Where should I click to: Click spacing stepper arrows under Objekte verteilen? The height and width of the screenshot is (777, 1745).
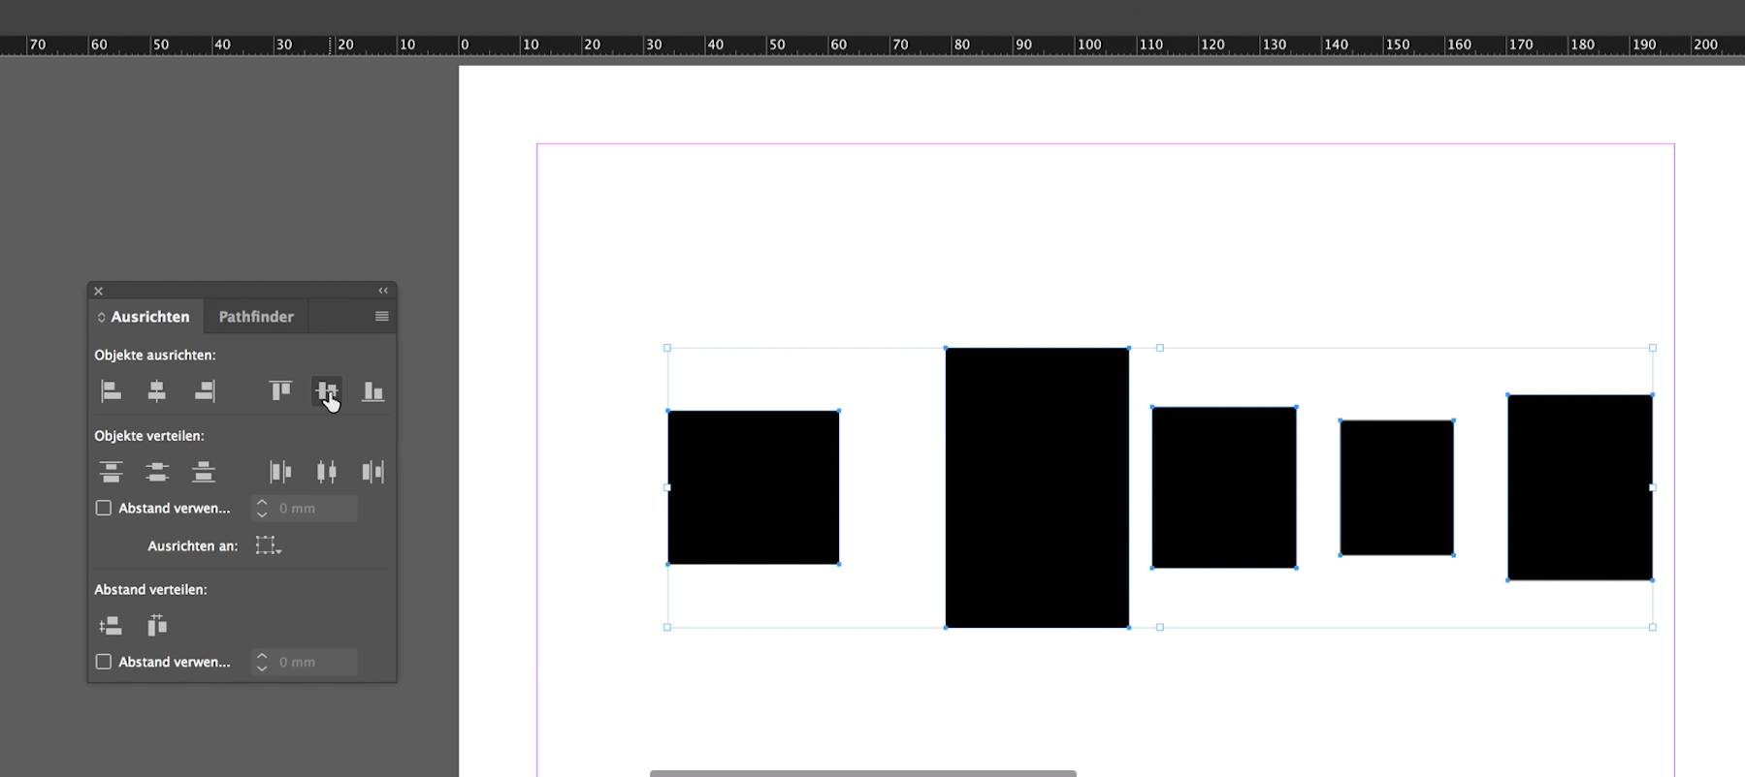262,508
